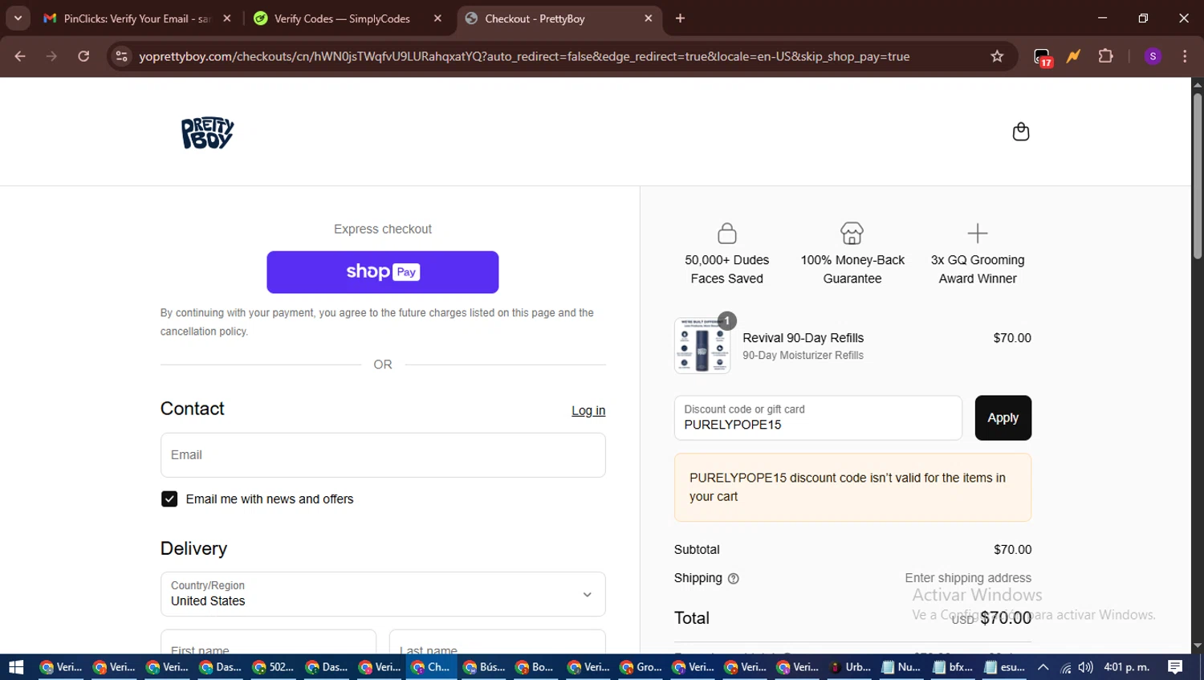Close the Checkout - PrettyBoy tab
Image resolution: width=1204 pixels, height=680 pixels.
coord(649,18)
